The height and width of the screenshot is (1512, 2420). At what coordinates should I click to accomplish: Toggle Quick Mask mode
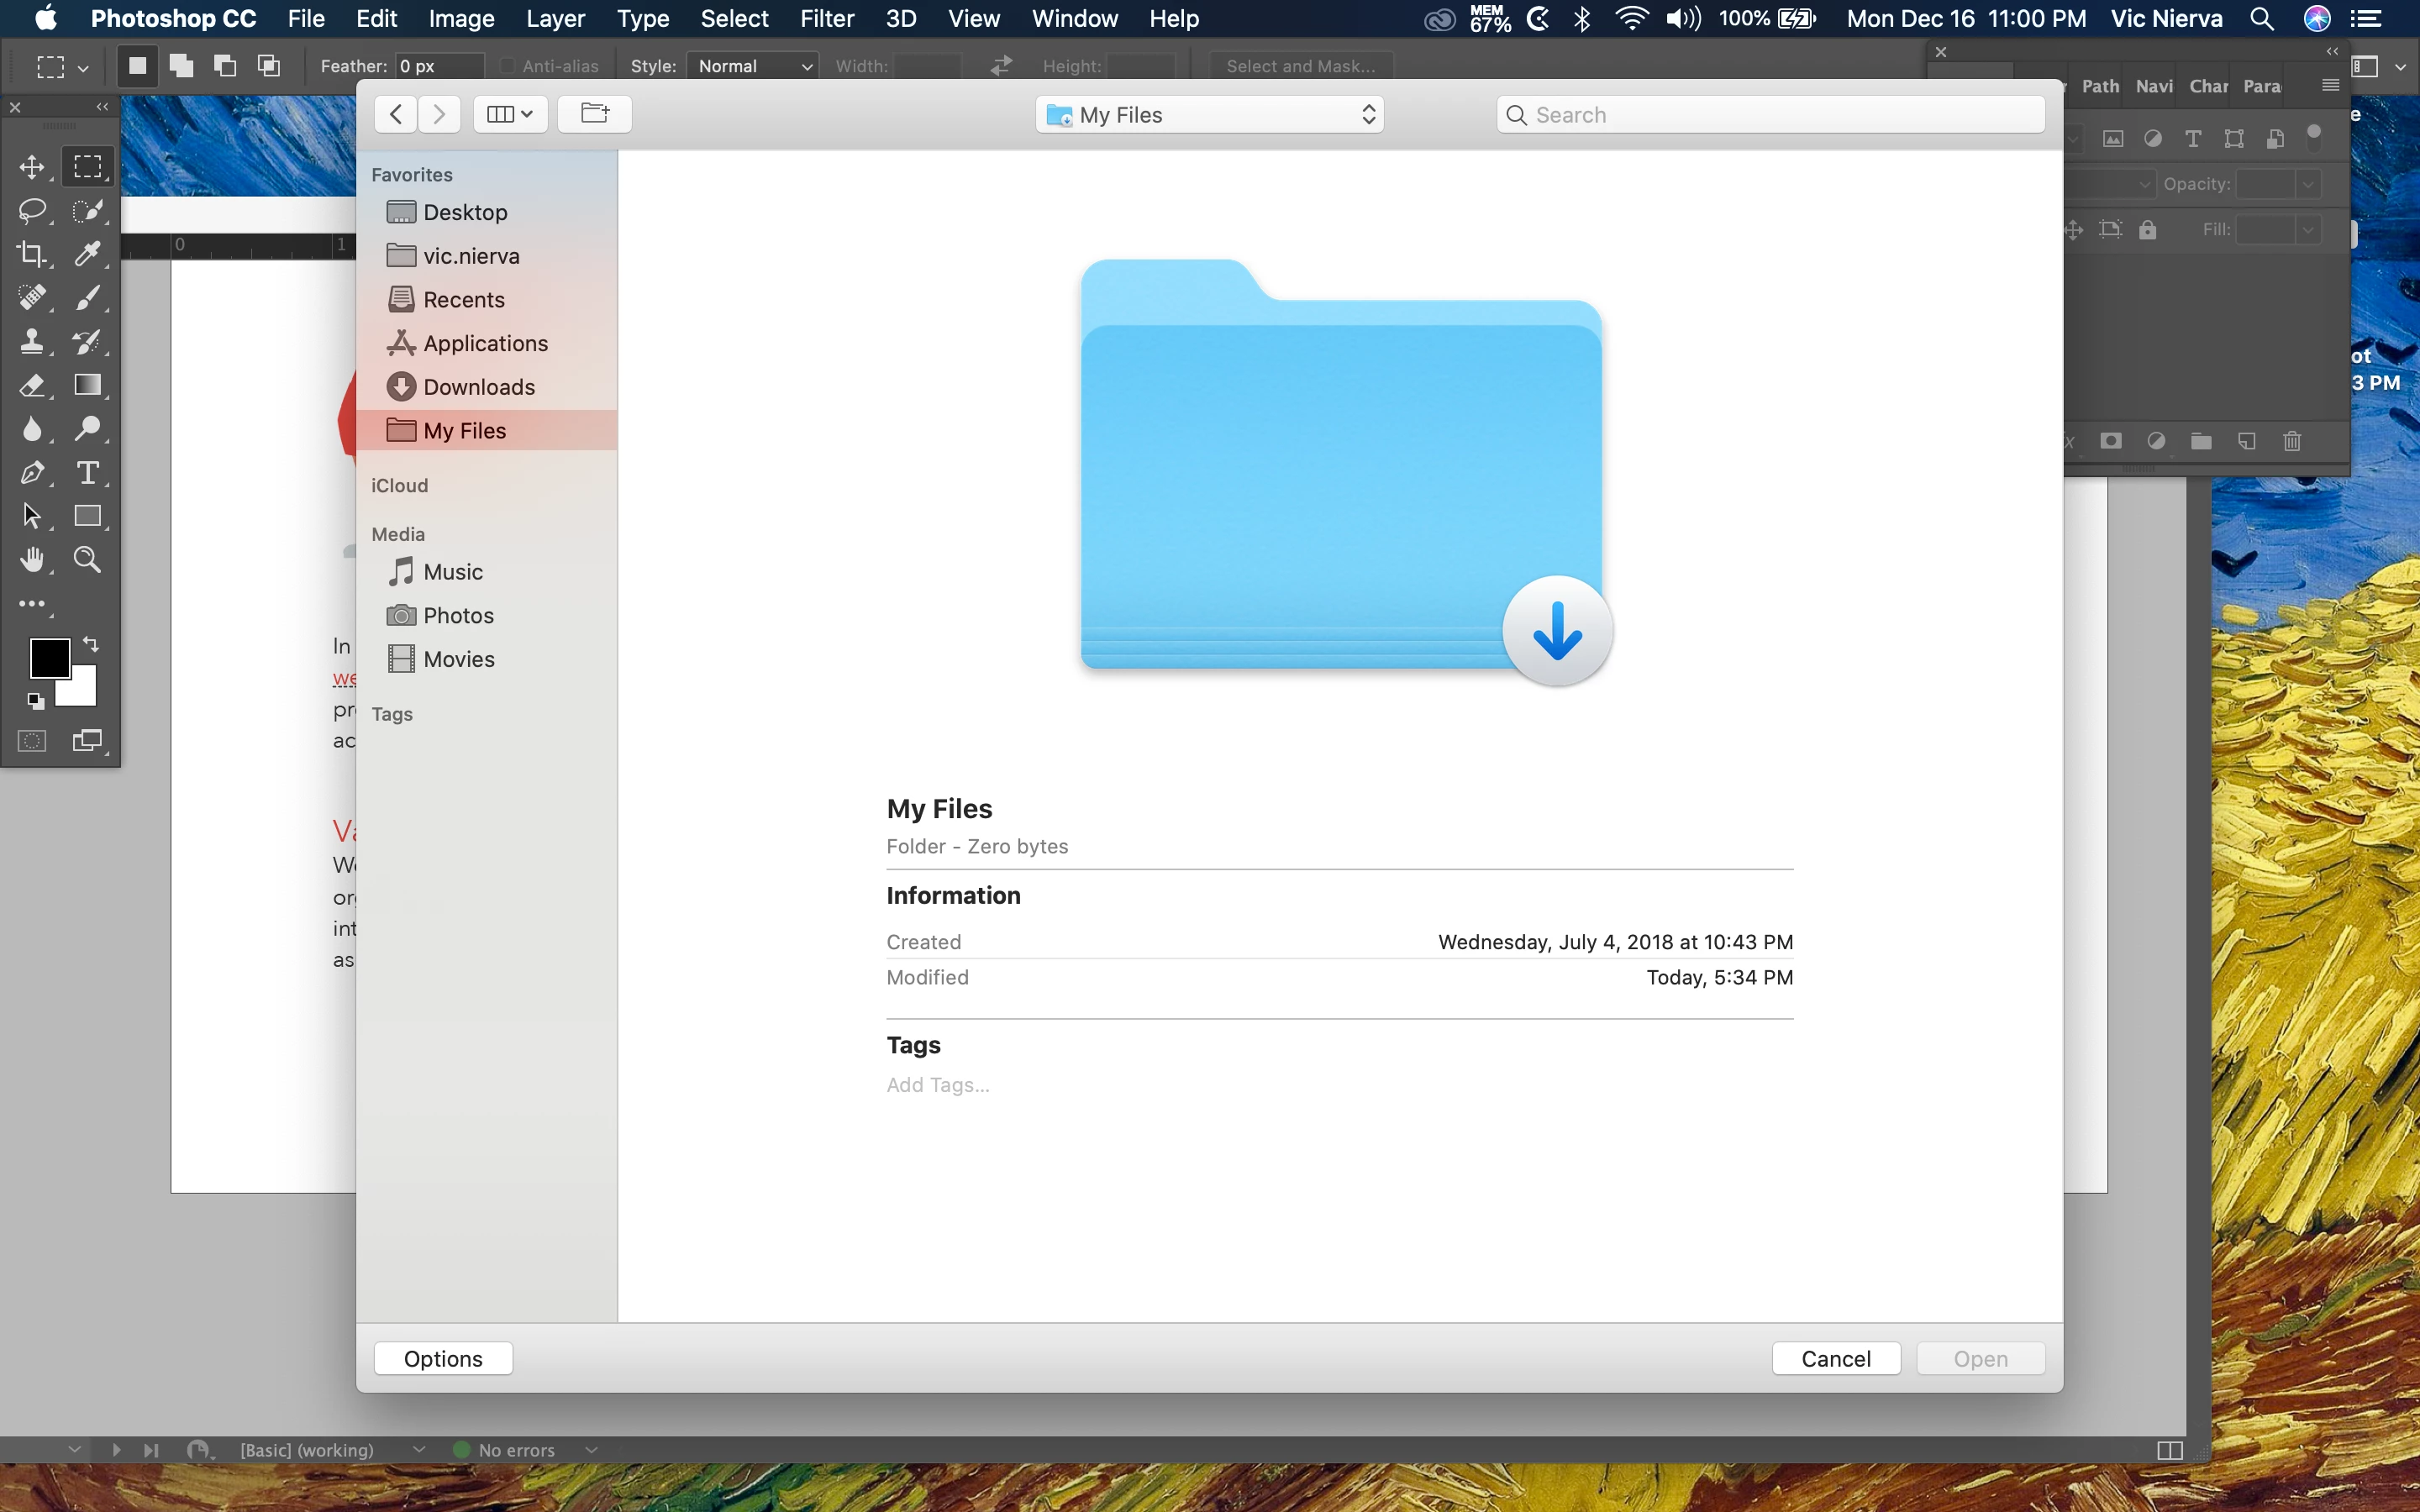[x=33, y=741]
